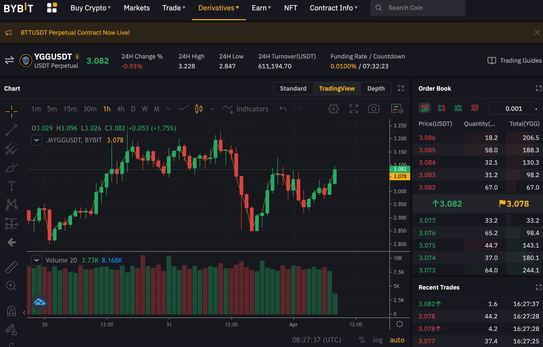
Task: Open Indicators menu
Action: tap(246, 109)
